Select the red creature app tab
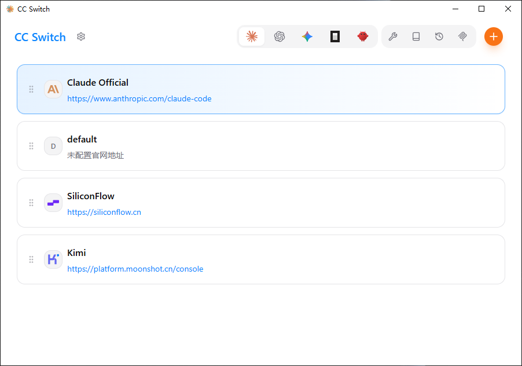This screenshot has height=366, width=522. click(x=362, y=36)
